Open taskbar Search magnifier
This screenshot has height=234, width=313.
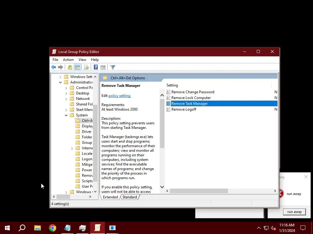click(x=22, y=228)
